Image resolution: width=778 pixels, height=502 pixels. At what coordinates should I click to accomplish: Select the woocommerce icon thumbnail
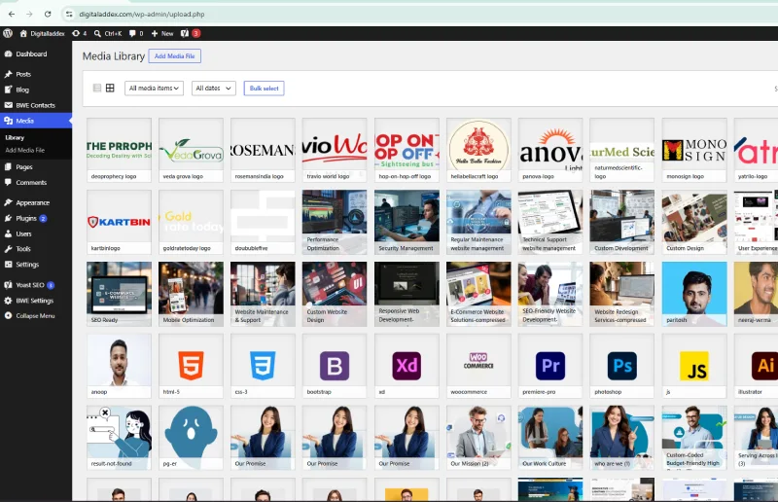click(x=478, y=366)
